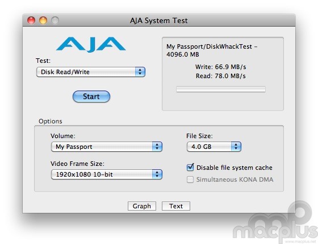318x244 pixels.
Task: Click the macplus watermark logo
Action: click(x=276, y=222)
